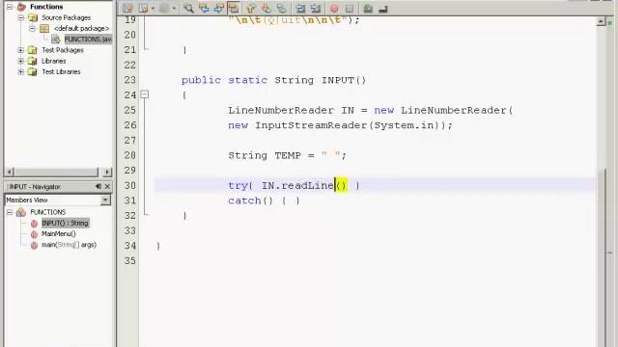Click the Find Selection magnifier icon
Image resolution: width=618 pixels, height=347 pixels.
click(x=189, y=9)
